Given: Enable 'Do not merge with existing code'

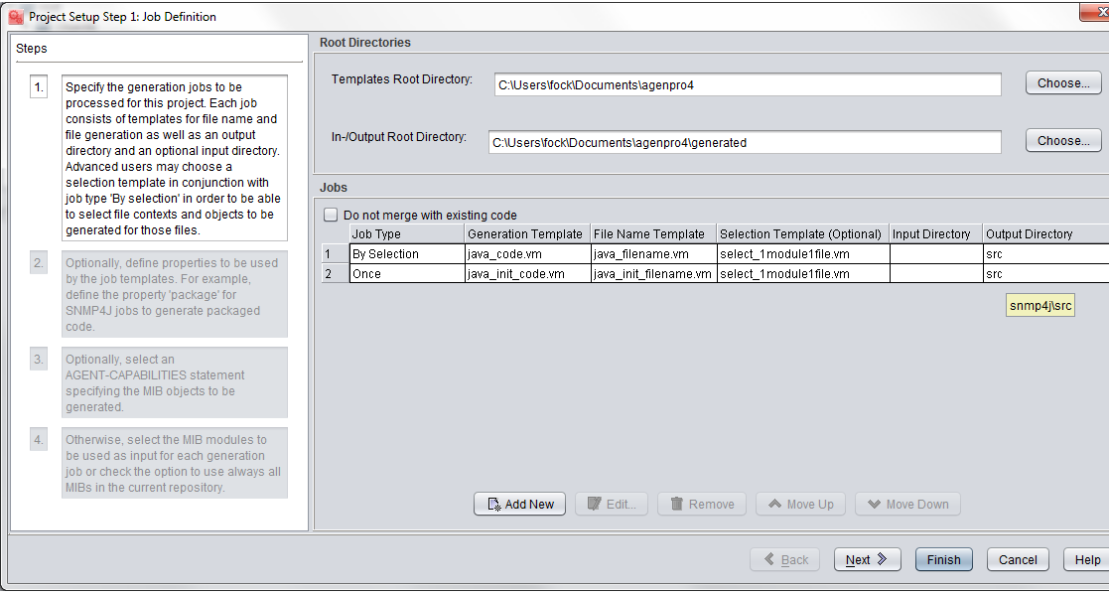Looking at the screenshot, I should coord(331,215).
